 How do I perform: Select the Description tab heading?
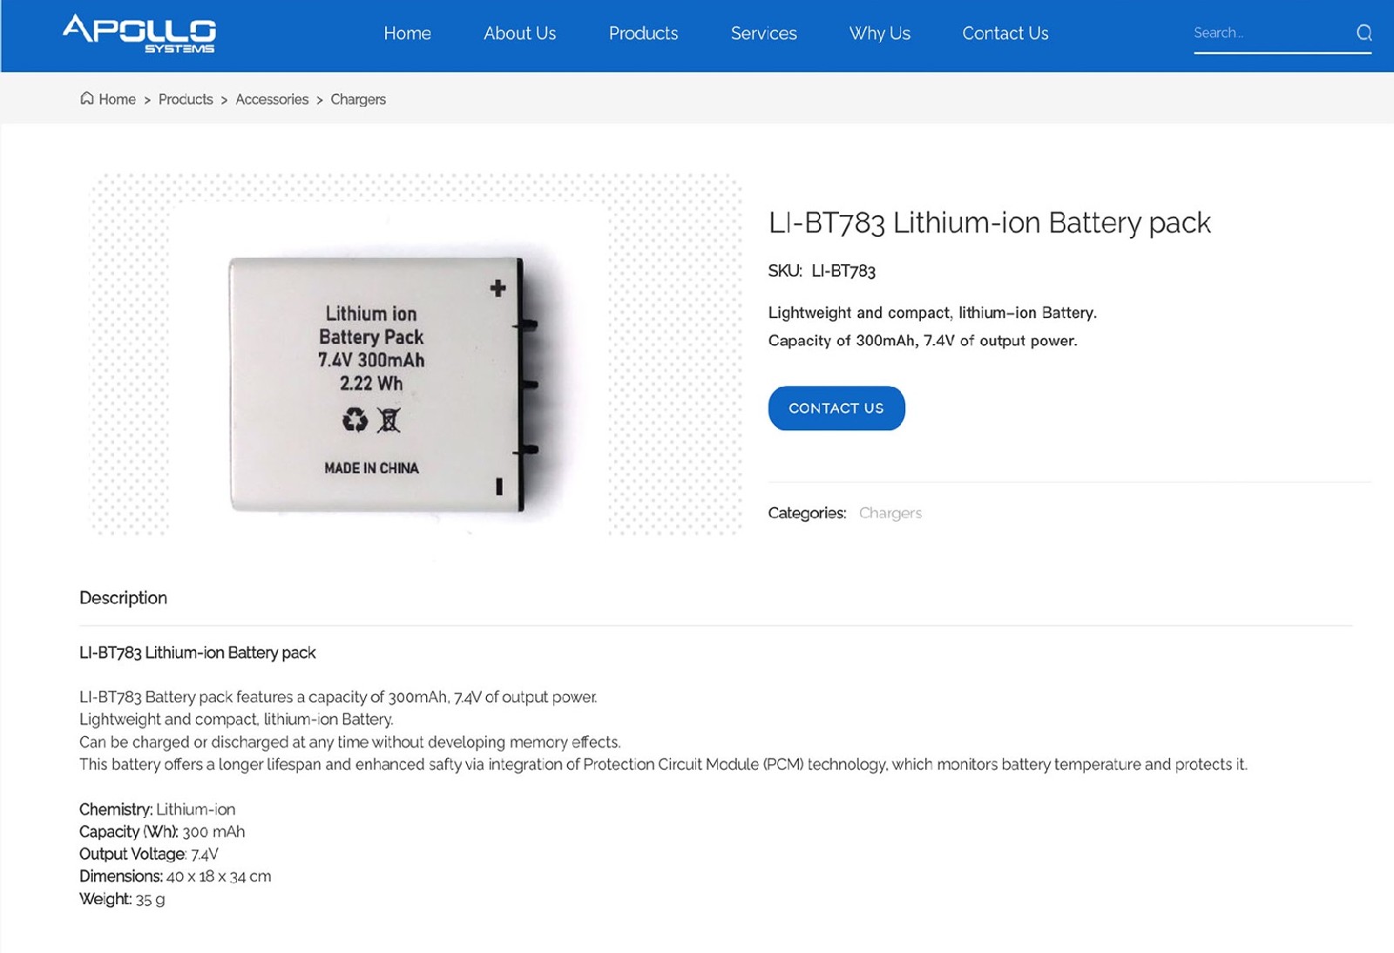[123, 598]
